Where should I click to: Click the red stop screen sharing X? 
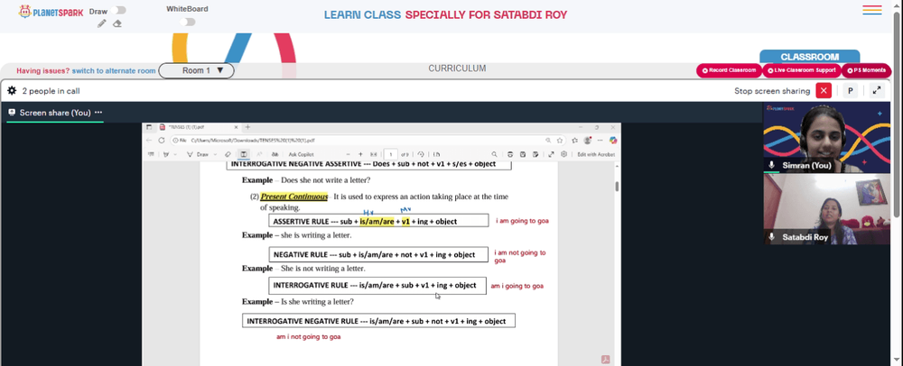pyautogui.click(x=824, y=91)
